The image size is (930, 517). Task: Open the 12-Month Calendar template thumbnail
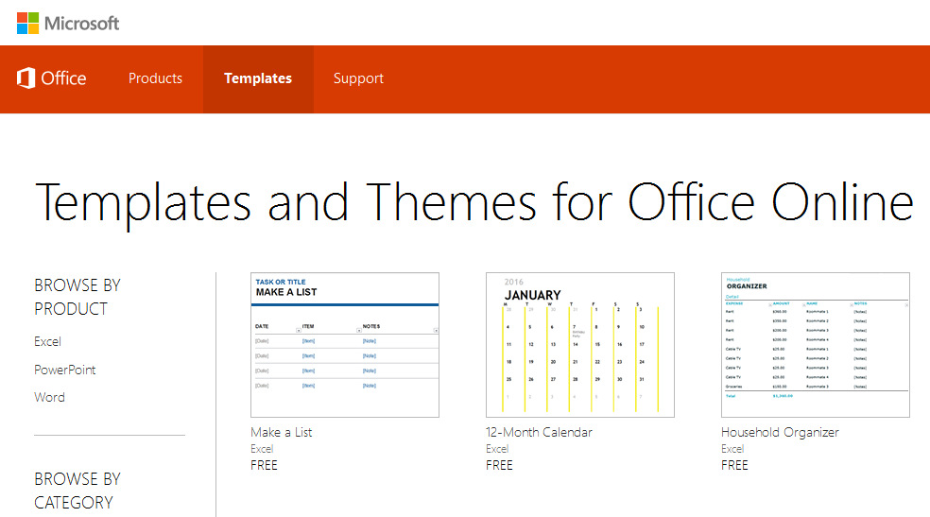(x=579, y=345)
